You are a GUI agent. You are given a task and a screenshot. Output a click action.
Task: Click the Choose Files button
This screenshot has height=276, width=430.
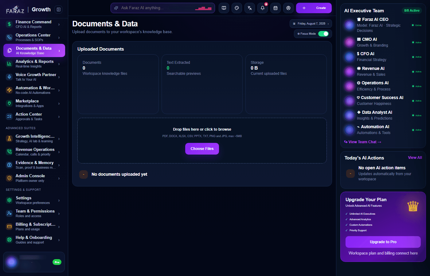(x=202, y=149)
